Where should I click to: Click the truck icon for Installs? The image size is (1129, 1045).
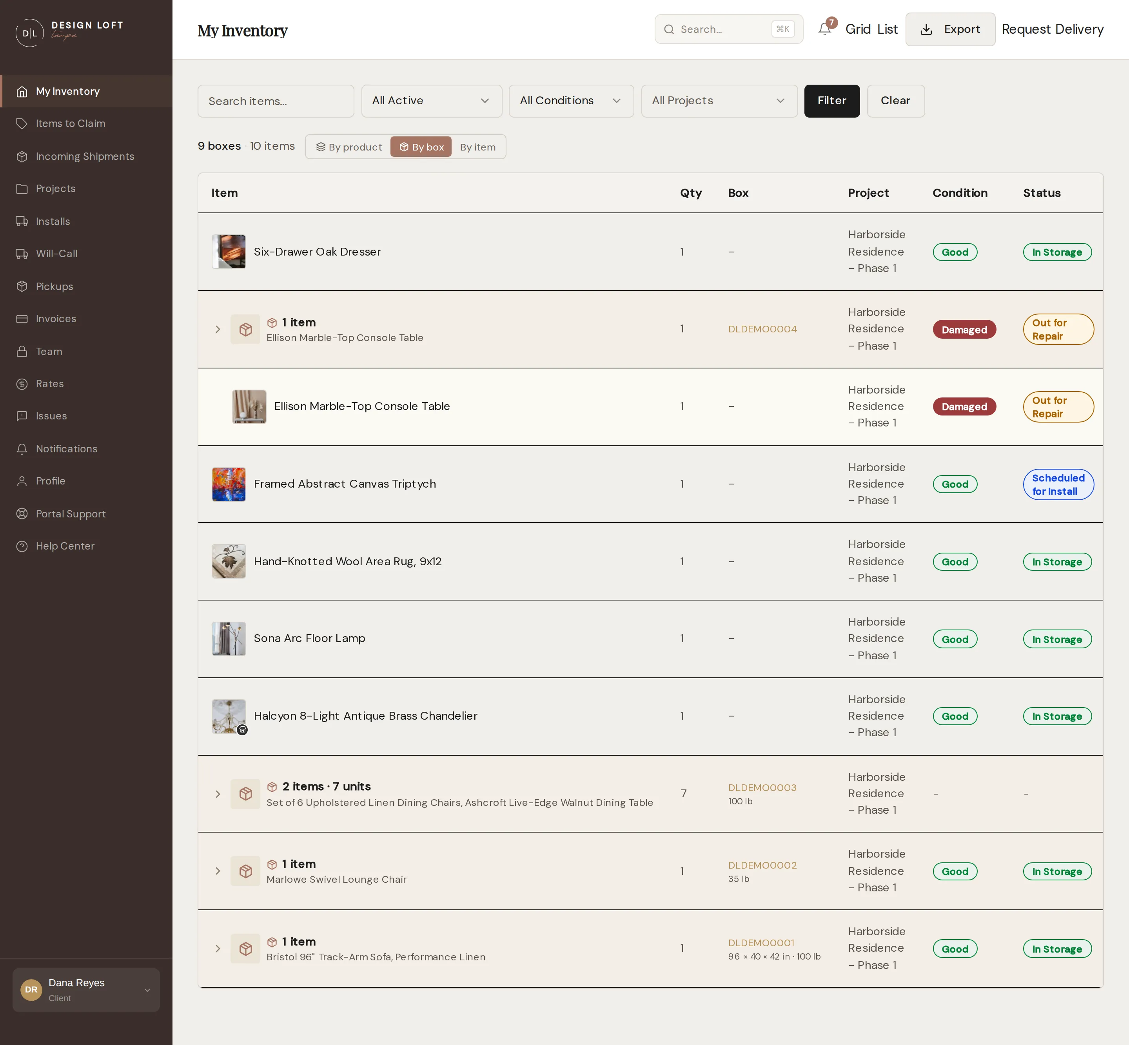pyautogui.click(x=22, y=222)
